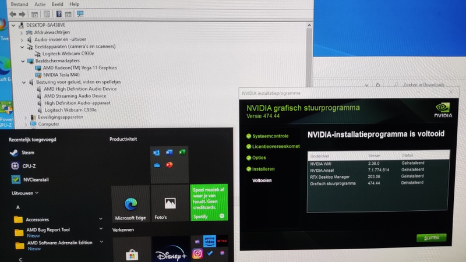Toggle the action pane toolbar icon

pos(68,14)
